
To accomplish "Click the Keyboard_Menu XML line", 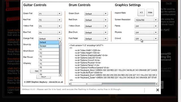I will (116, 70).
